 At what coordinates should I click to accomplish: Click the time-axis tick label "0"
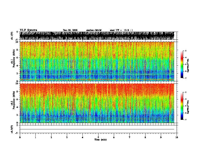(20, 137)
